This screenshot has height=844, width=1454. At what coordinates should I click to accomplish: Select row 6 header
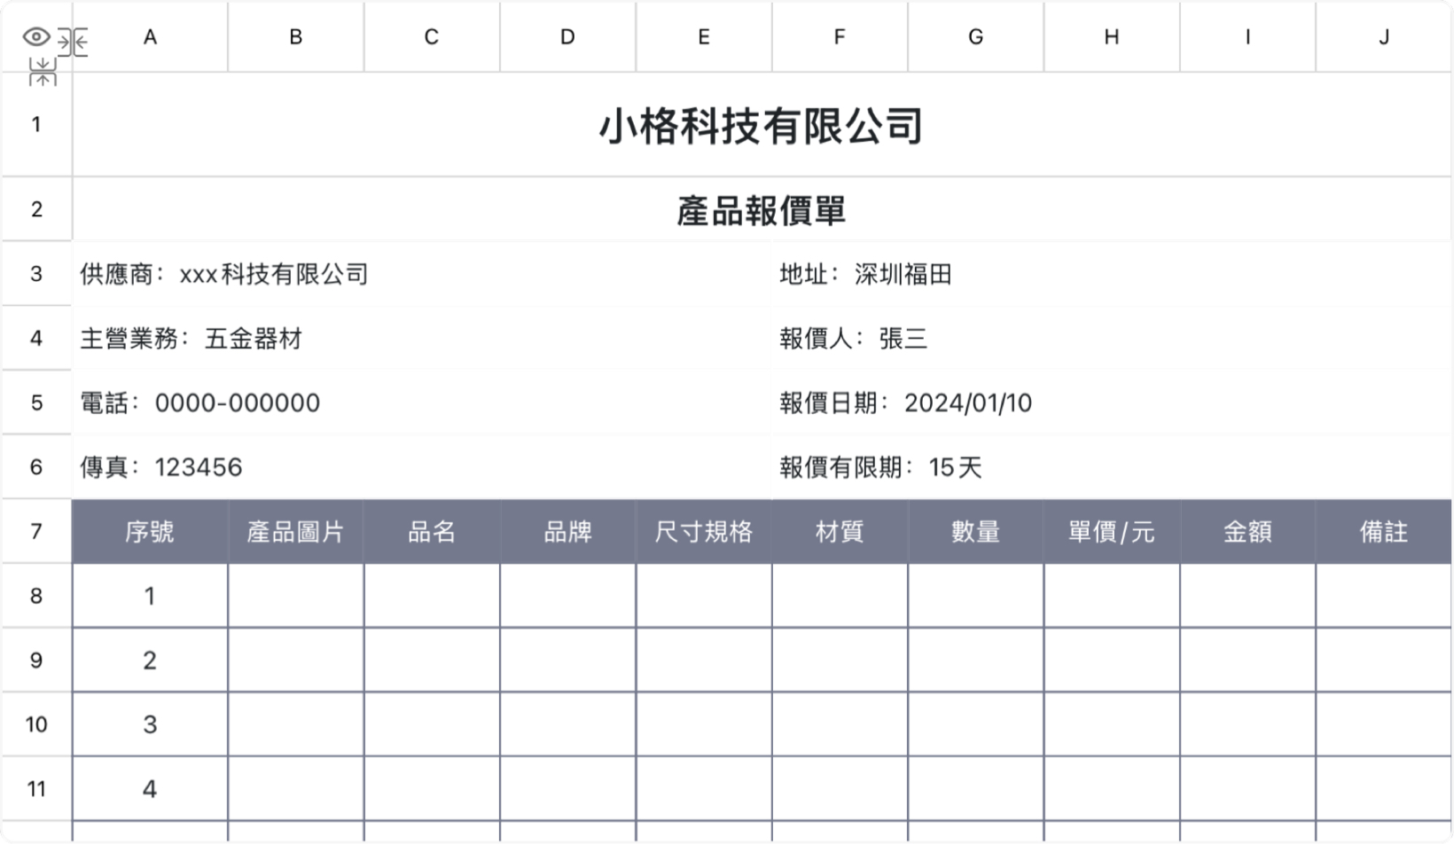coord(36,467)
